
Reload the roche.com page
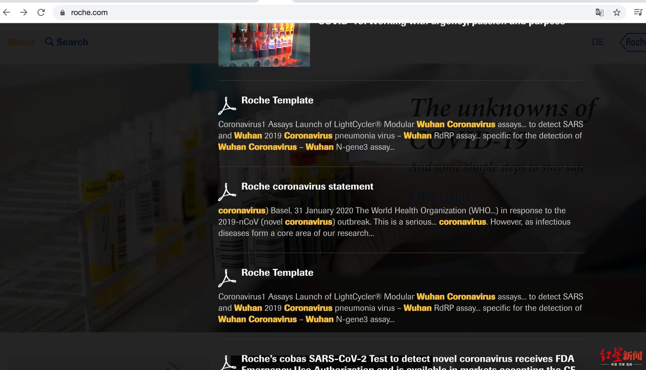[41, 13]
